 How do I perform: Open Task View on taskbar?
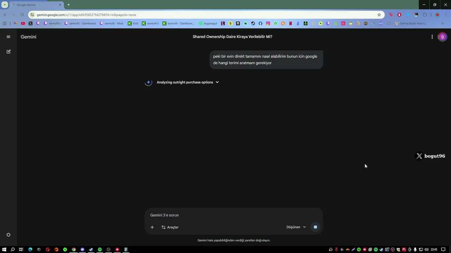click(x=21, y=249)
